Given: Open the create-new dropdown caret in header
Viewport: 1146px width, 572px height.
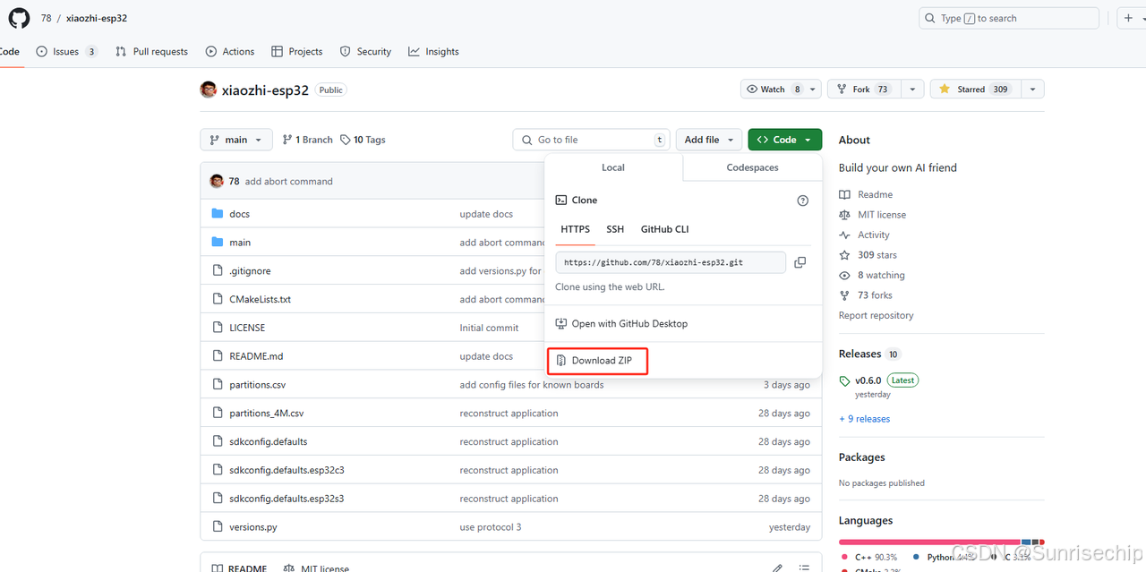Looking at the screenshot, I should coord(1142,18).
